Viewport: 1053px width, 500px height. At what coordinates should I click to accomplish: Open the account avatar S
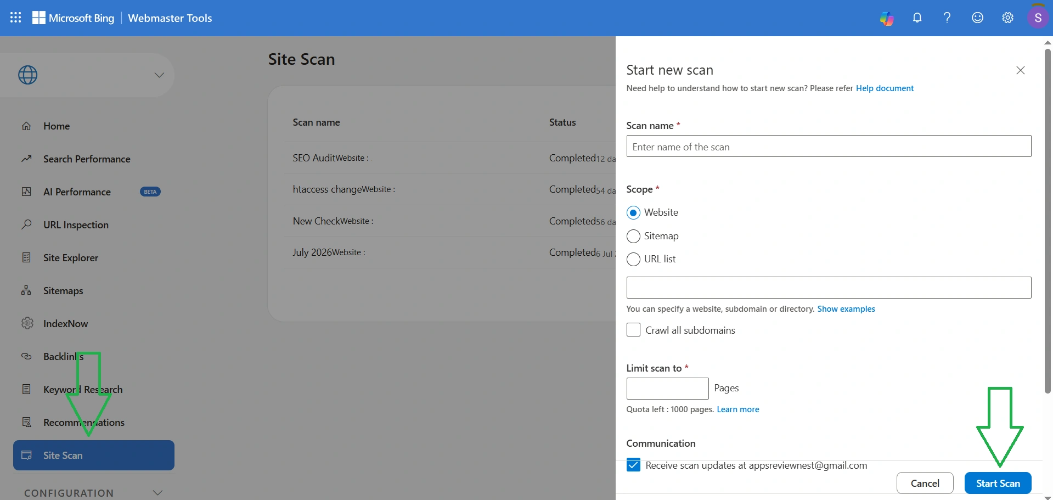[1038, 18]
